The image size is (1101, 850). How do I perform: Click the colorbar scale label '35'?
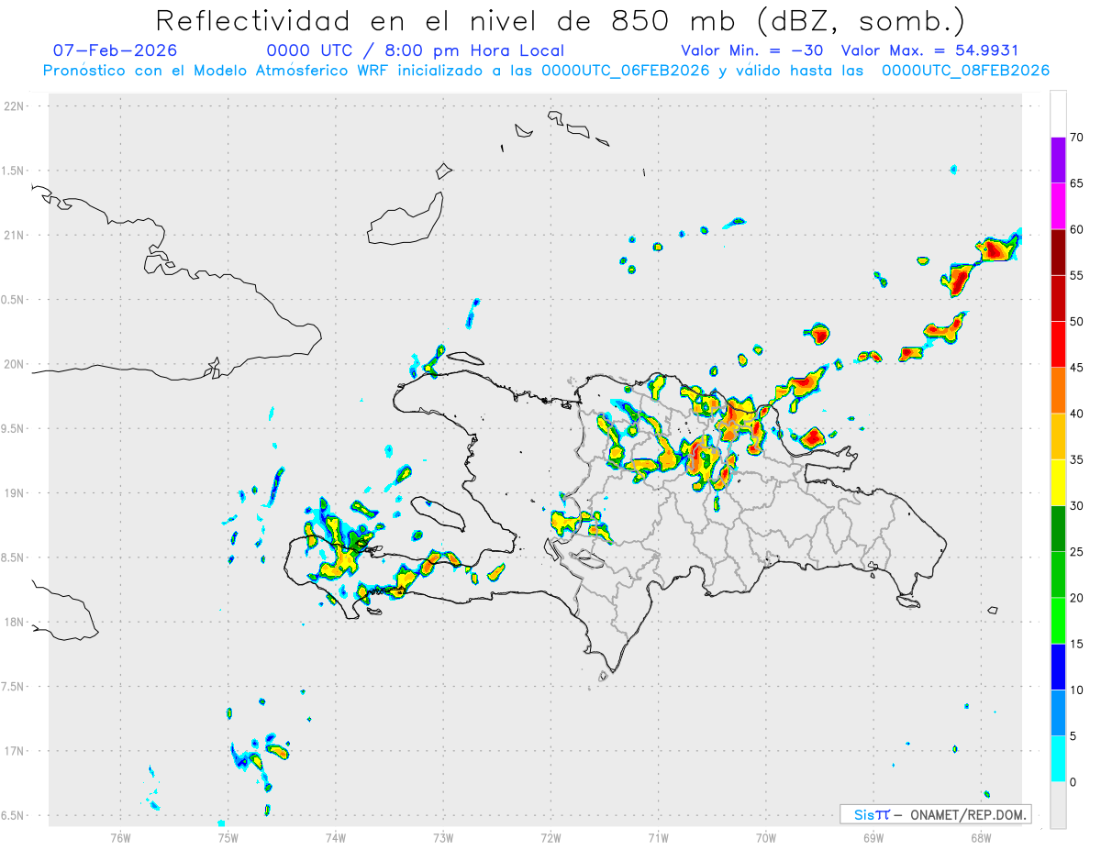point(1077,459)
